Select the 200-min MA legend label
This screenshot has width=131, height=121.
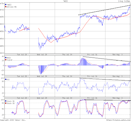click(11, 7)
